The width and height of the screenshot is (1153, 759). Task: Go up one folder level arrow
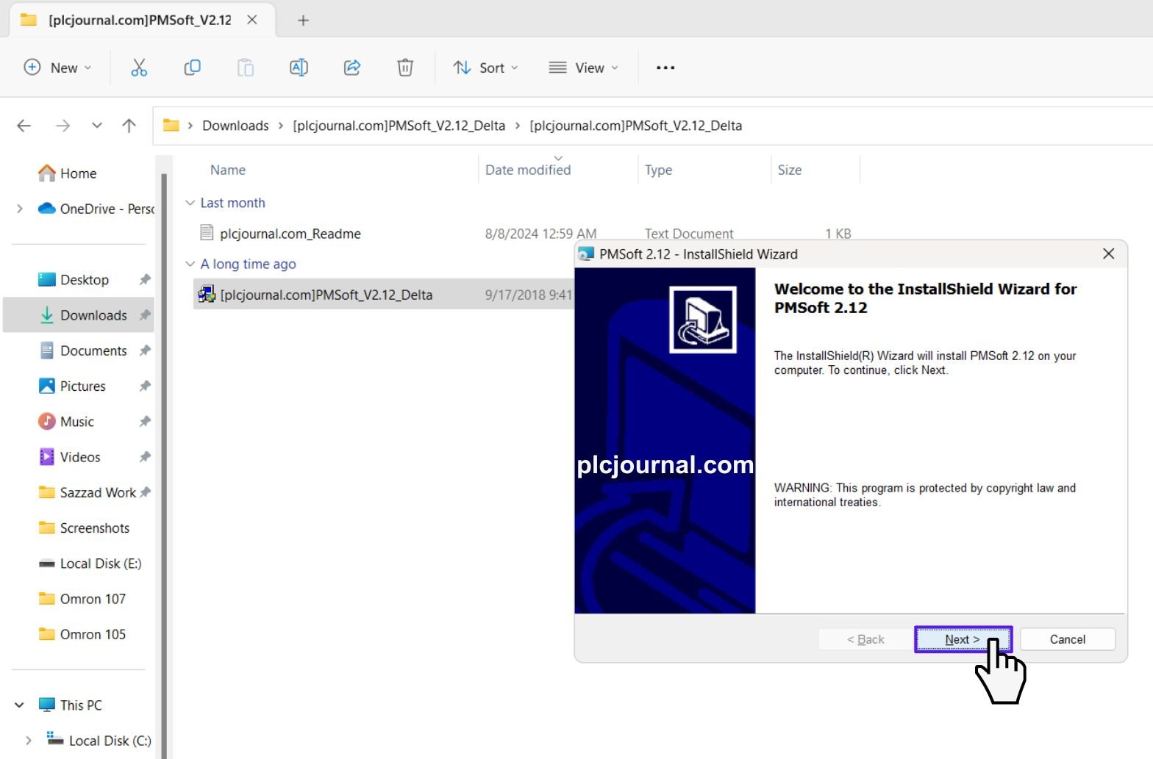click(129, 126)
